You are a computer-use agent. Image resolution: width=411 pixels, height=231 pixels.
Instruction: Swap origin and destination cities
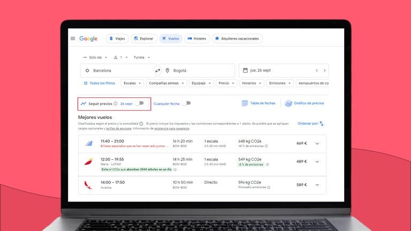pyautogui.click(x=157, y=71)
